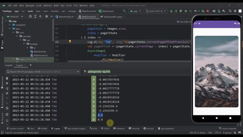Expand all icon in Project panel
This screenshot has height=137, width=243.
tap(35, 16)
